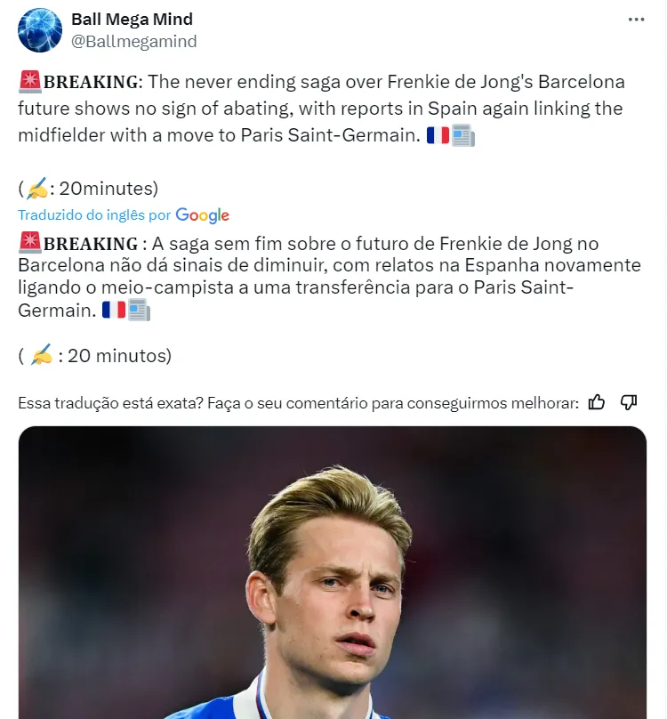
Task: Click the writing hand emoji before "20minutes"
Action: click(37, 189)
